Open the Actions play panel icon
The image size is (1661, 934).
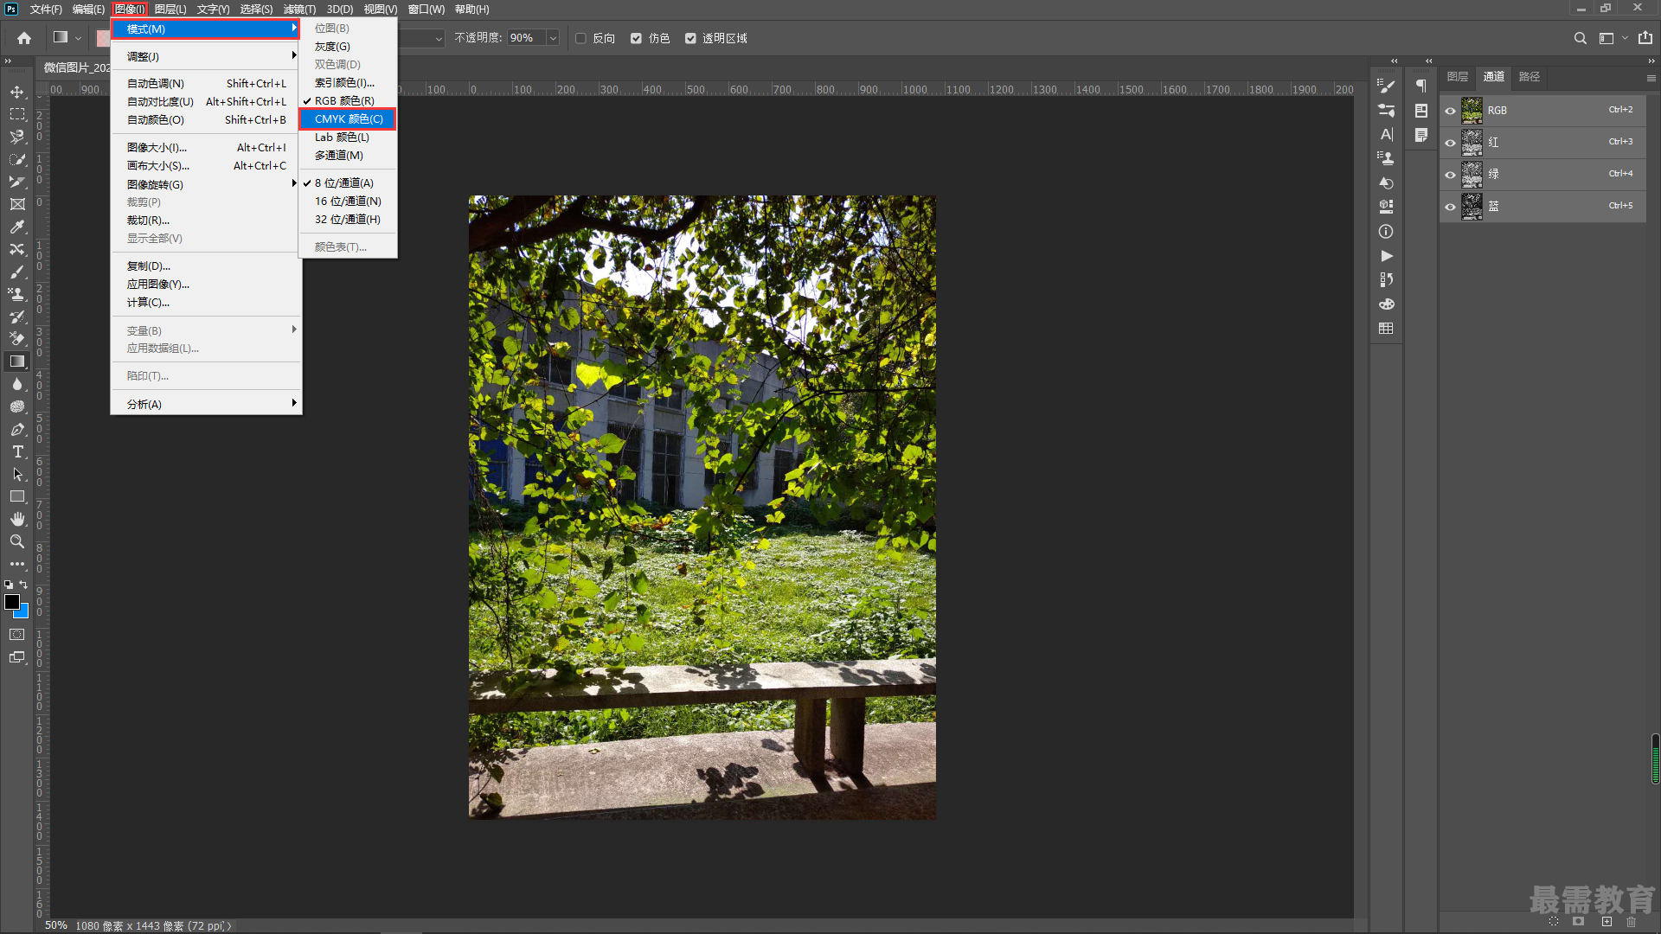click(1386, 256)
